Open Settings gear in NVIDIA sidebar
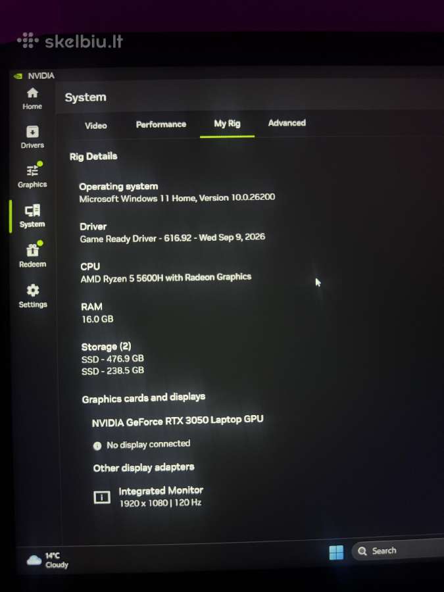This screenshot has height=592, width=444. [x=33, y=296]
